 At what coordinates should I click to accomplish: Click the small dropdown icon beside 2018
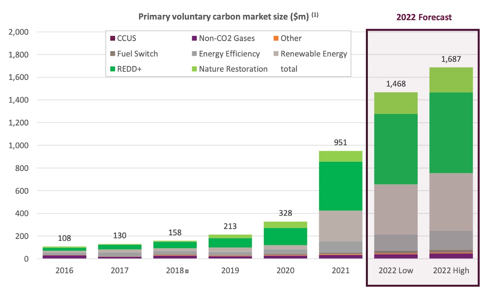point(187,271)
